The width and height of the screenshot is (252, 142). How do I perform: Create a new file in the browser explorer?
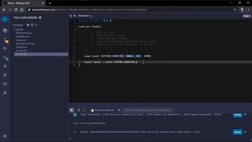(28, 25)
